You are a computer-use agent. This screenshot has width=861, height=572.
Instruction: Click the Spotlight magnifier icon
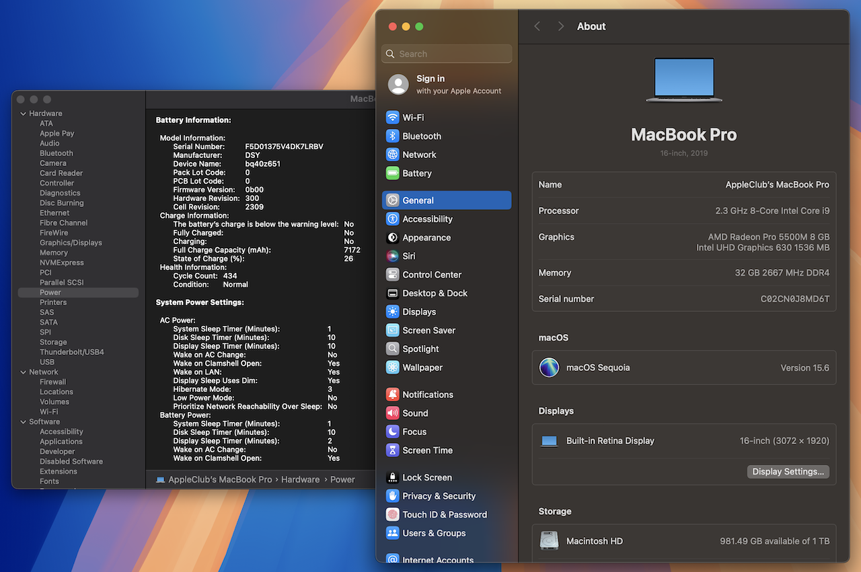[393, 349]
